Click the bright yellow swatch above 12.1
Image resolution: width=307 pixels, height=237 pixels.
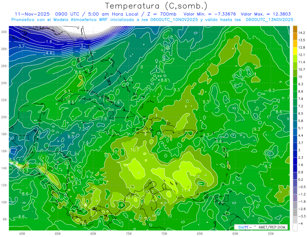click(x=295, y=51)
